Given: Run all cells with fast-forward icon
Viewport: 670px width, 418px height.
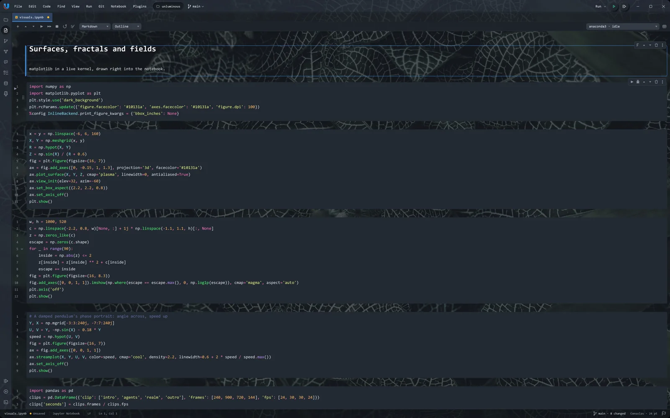Looking at the screenshot, I should (49, 26).
